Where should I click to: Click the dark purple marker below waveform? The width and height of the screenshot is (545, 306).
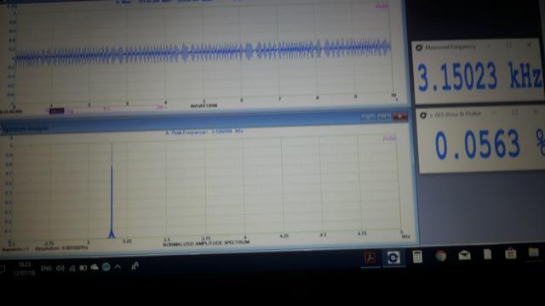coord(56,111)
